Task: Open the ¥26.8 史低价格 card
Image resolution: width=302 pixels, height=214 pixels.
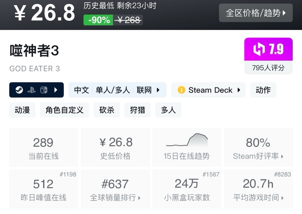Action: tap(115, 148)
